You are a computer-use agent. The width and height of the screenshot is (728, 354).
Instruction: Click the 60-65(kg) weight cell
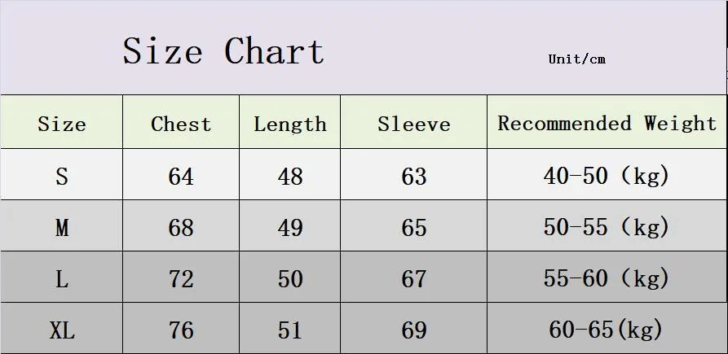[607, 329]
